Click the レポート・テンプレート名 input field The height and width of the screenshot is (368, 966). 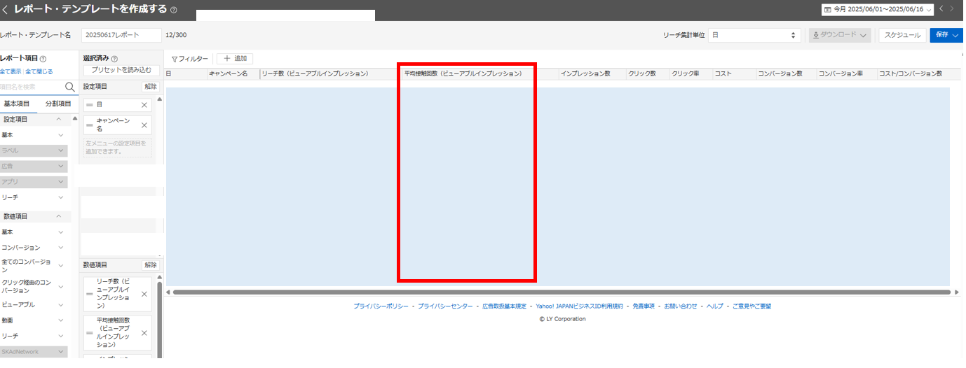121,35
